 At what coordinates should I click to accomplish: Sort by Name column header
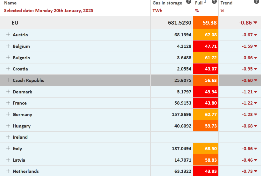pos(10,3)
